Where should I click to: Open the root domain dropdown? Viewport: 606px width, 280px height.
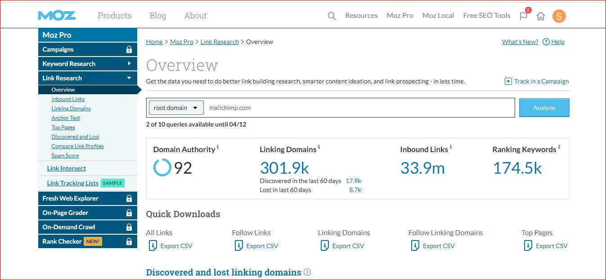point(176,108)
